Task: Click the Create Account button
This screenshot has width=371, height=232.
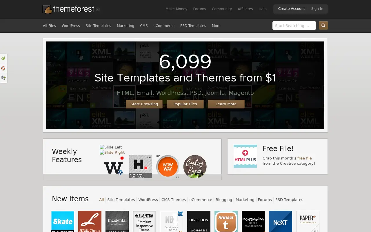Action: [x=291, y=9]
